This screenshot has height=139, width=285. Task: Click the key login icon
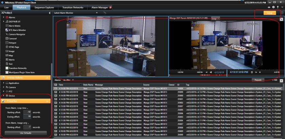click(x=278, y=7)
